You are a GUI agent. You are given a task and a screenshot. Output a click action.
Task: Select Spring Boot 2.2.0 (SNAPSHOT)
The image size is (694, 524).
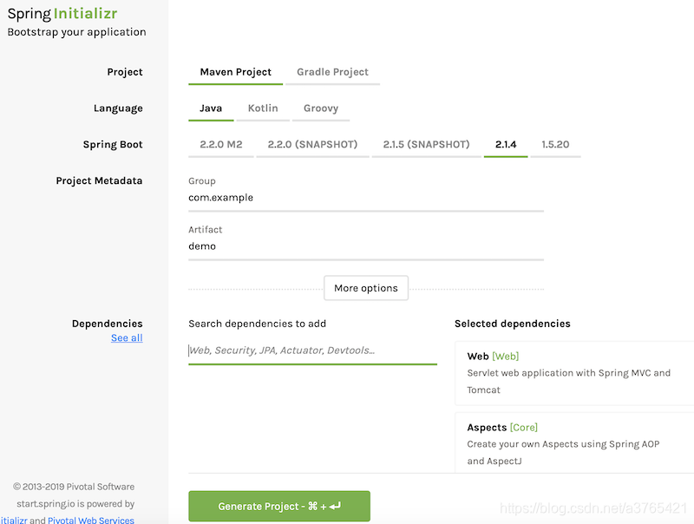[312, 145]
